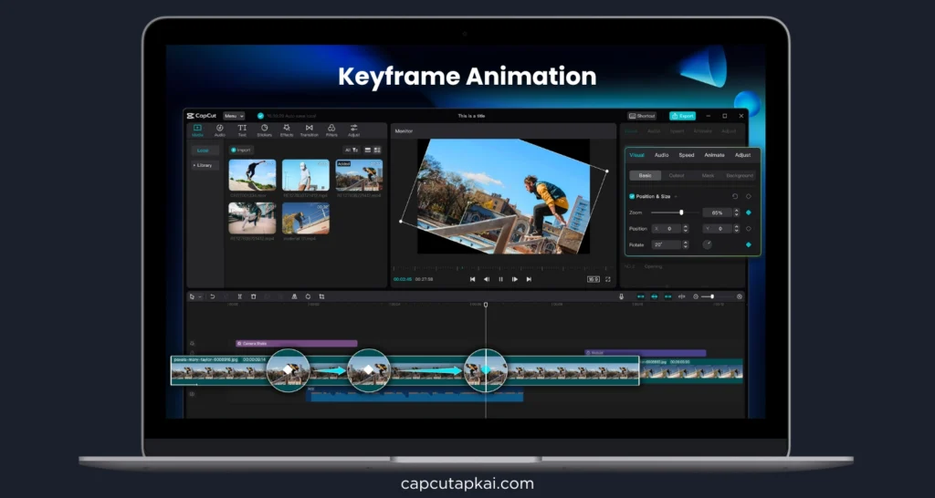Screen dimensions: 935x498
Task: Reset Position & Size with the undo arrow
Action: pos(735,196)
